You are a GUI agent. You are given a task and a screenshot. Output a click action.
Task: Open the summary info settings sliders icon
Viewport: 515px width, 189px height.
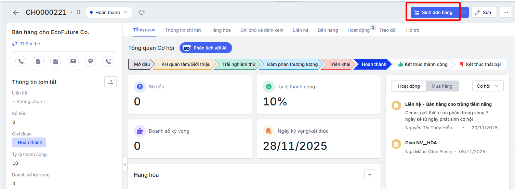click(110, 82)
